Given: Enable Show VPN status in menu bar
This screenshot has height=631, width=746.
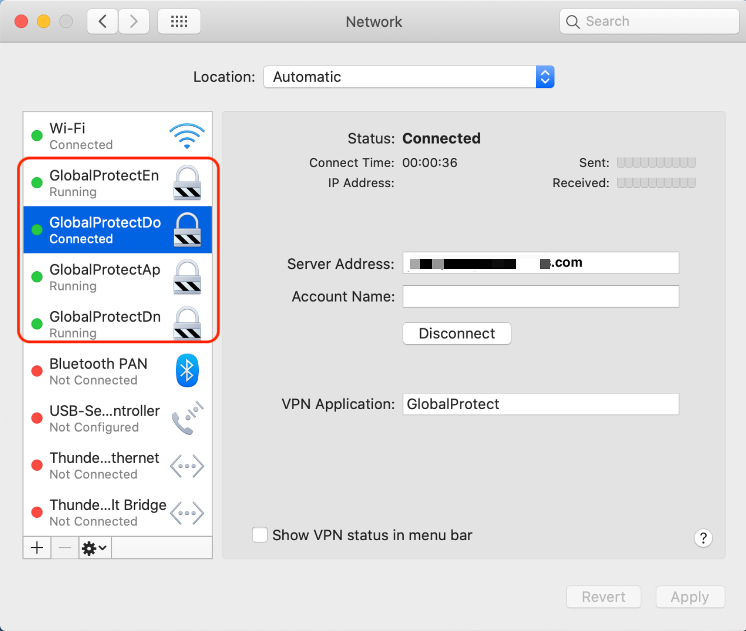Looking at the screenshot, I should (x=260, y=535).
